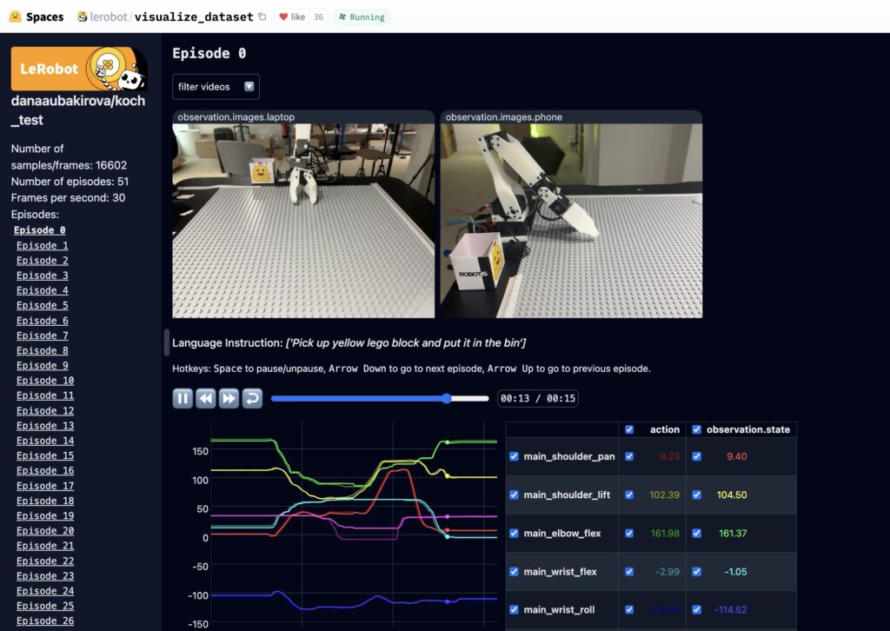Toggle the loop playback button

click(x=252, y=398)
